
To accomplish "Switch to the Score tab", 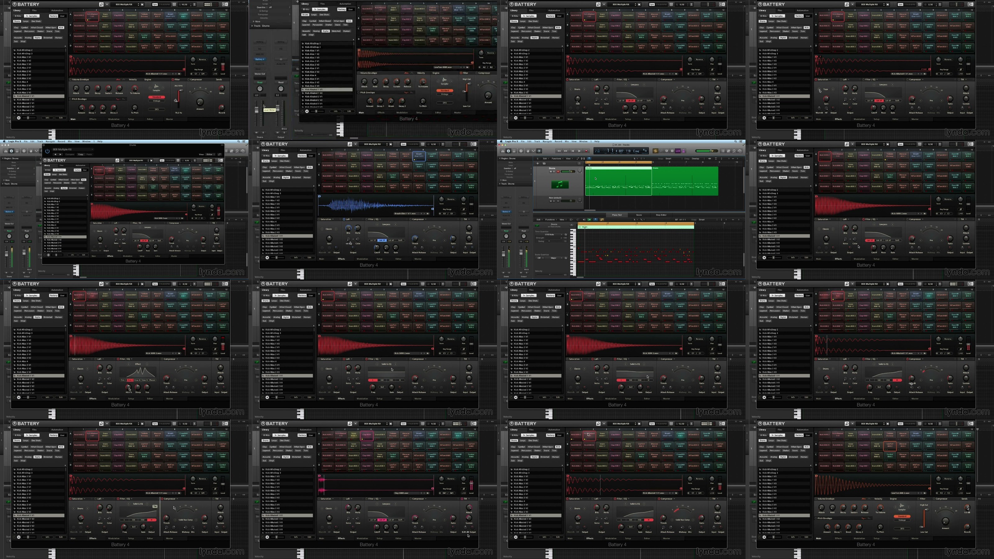I will (x=639, y=215).
